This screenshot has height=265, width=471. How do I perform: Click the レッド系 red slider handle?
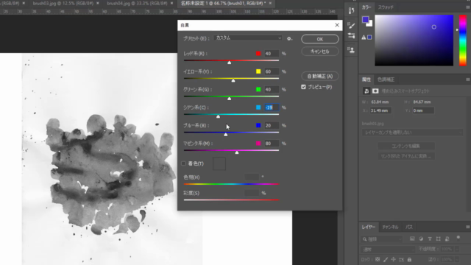tap(229, 63)
